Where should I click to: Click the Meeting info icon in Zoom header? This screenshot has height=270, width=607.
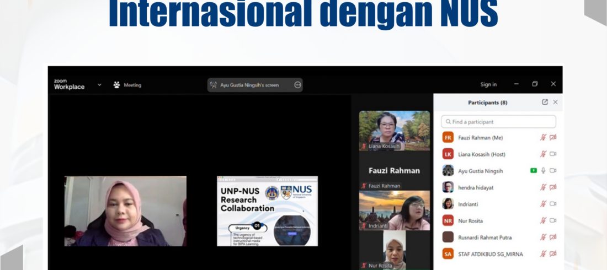click(x=116, y=85)
